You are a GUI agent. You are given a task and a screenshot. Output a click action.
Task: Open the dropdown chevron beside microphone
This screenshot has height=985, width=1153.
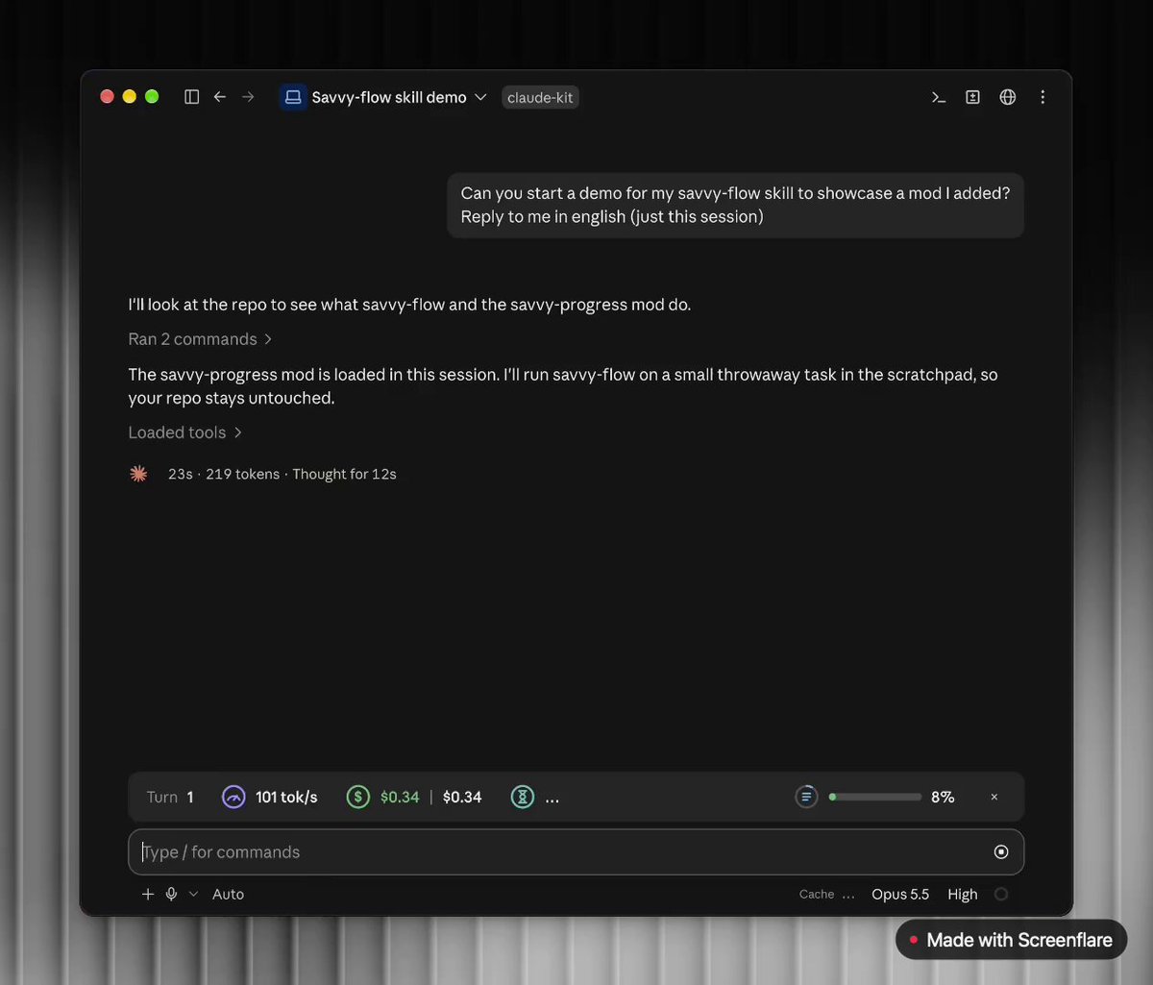click(193, 894)
